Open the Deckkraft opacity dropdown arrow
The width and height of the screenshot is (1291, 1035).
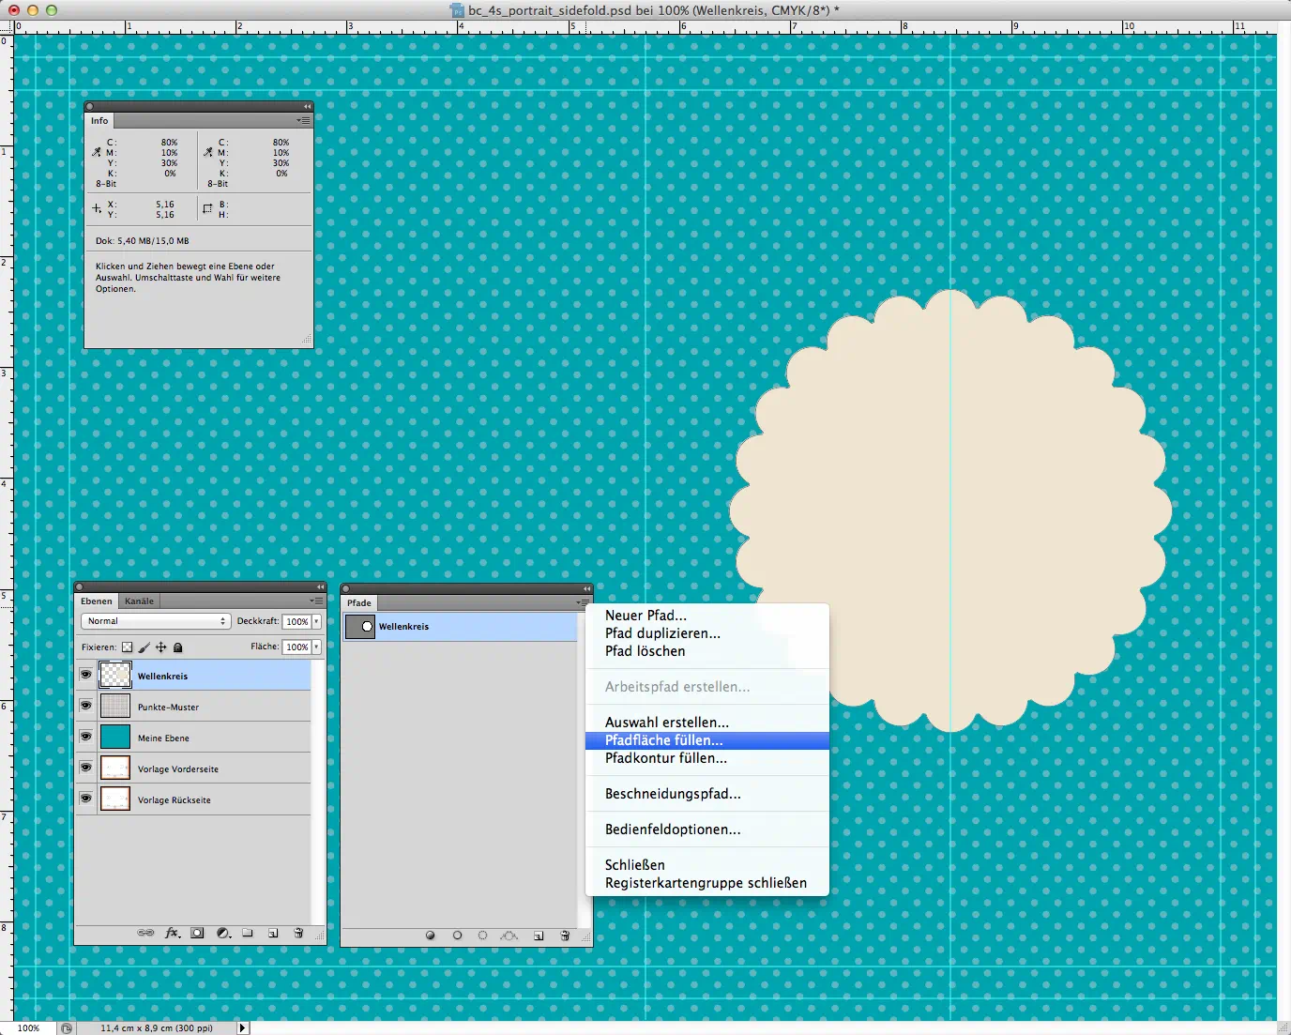coord(317,621)
